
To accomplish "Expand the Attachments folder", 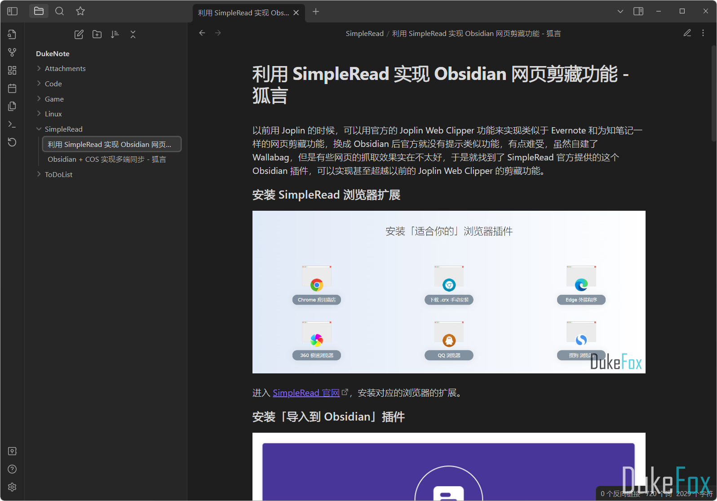I will pos(65,68).
